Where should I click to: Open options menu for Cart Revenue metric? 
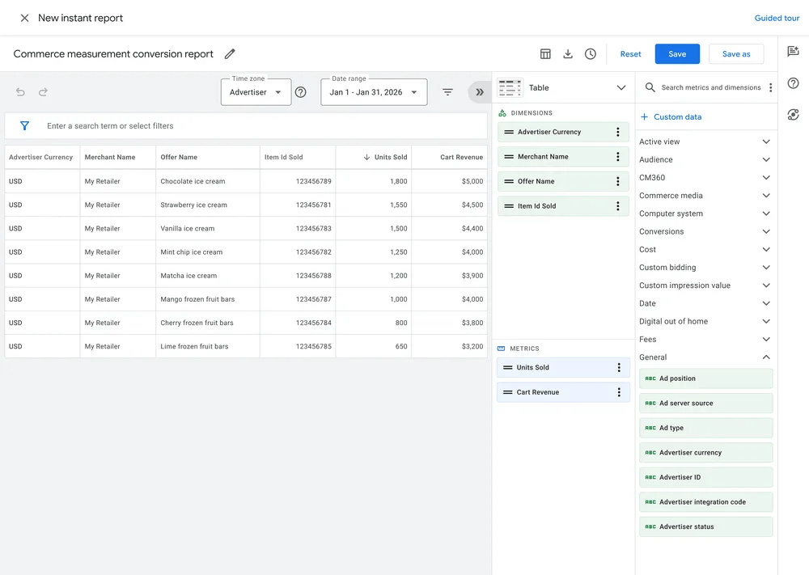(619, 392)
